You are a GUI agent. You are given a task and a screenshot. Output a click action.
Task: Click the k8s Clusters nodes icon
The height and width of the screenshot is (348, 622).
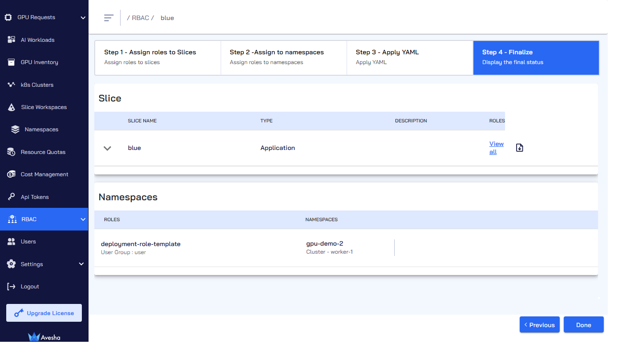tap(12, 85)
